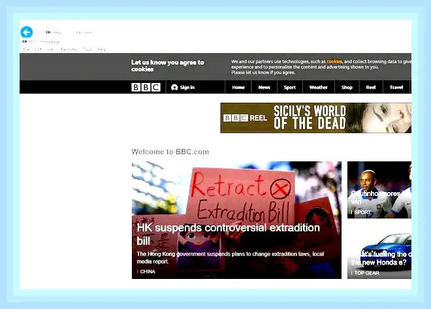The height and width of the screenshot is (309, 431).
Task: Open the Help menu
Action: coord(102,49)
